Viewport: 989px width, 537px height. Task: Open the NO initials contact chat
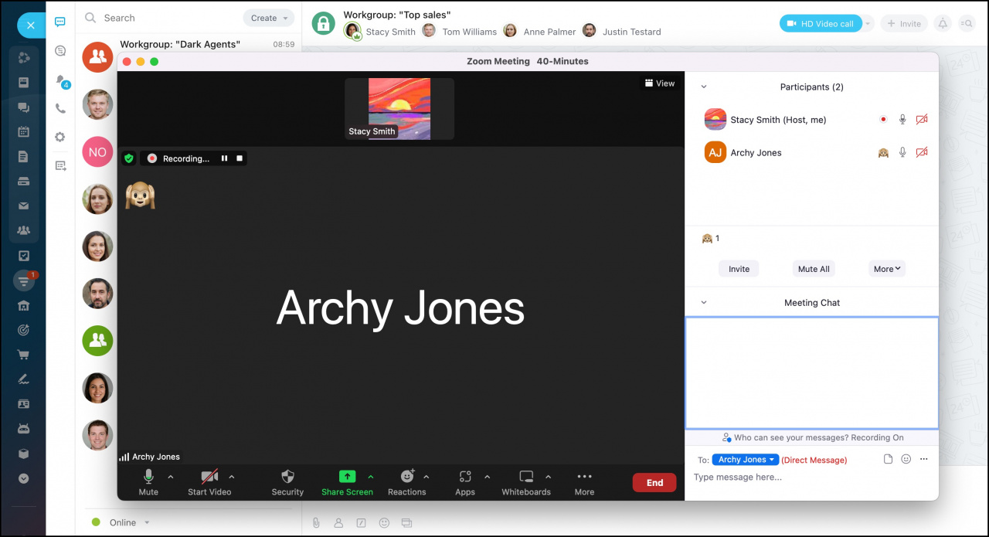98,152
